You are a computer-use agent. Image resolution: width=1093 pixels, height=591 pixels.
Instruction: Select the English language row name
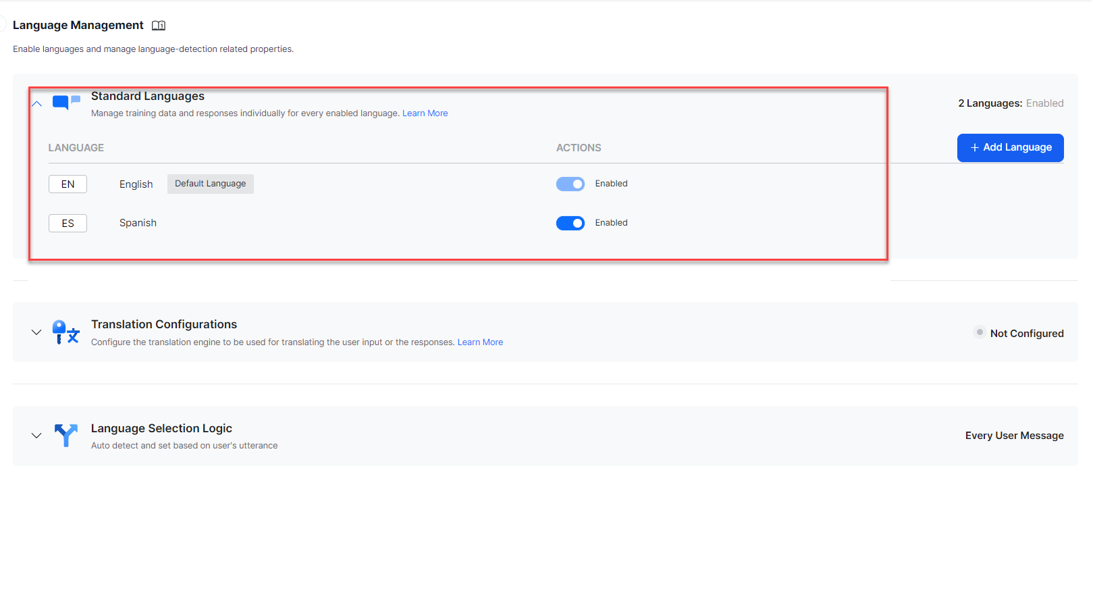click(x=136, y=184)
